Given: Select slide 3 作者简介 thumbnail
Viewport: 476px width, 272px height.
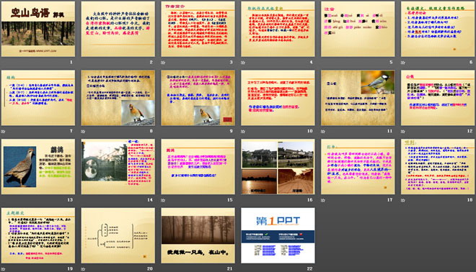Looking at the screenshot, I should (198, 29).
